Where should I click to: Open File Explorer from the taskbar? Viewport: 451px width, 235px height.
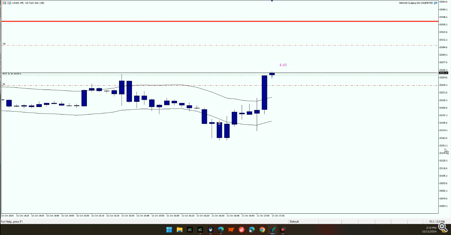[179, 230]
